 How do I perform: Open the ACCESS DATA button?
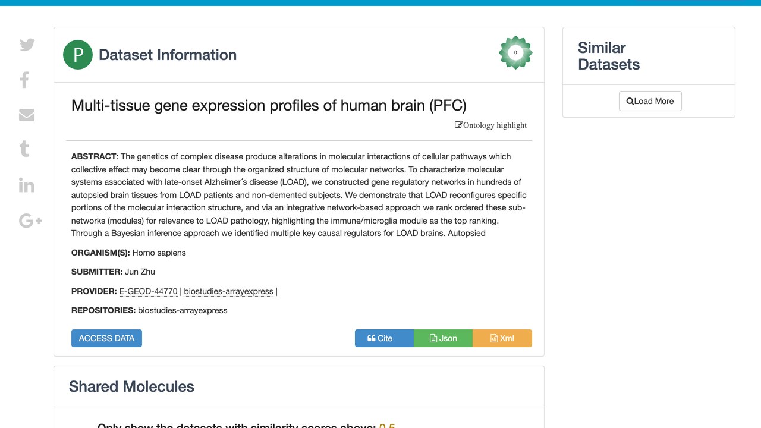pyautogui.click(x=106, y=338)
